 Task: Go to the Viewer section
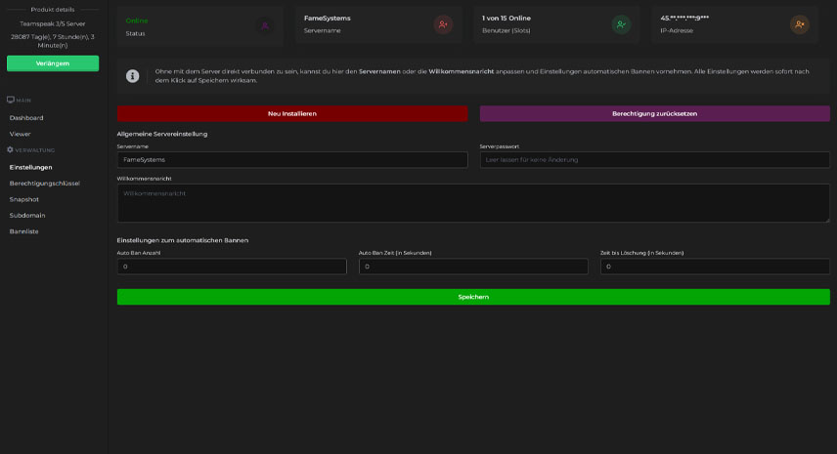21,134
